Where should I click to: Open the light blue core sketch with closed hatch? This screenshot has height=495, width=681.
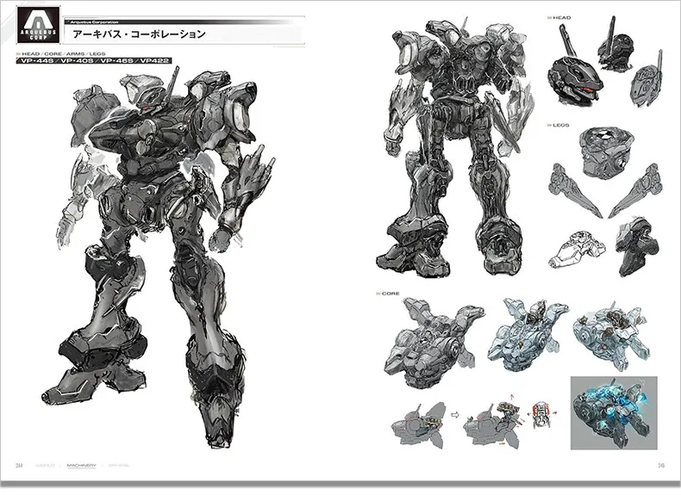[527, 334]
